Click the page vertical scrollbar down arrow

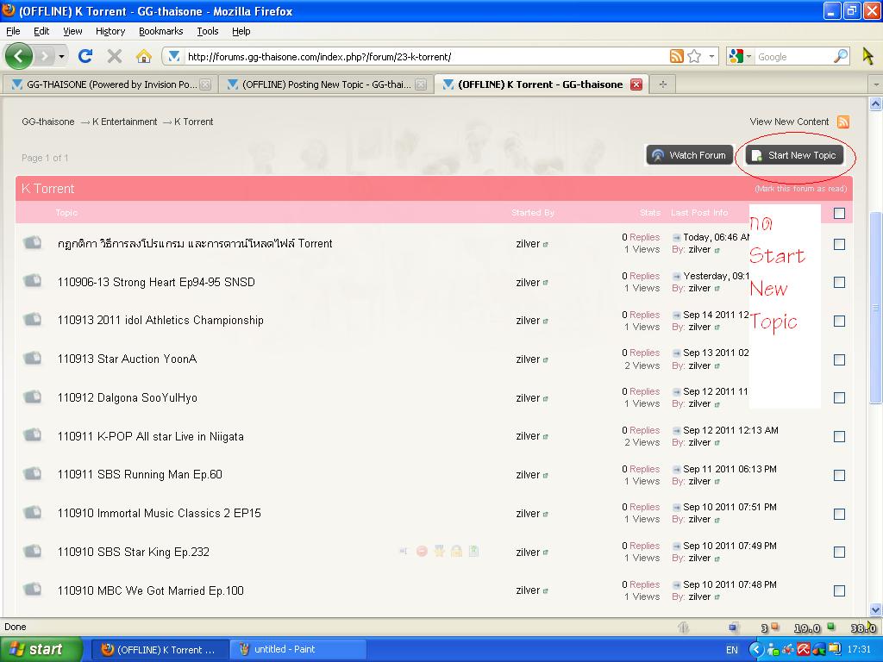876,609
